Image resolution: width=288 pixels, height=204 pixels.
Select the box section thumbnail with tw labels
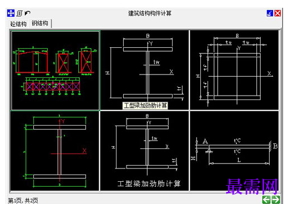click(x=234, y=70)
